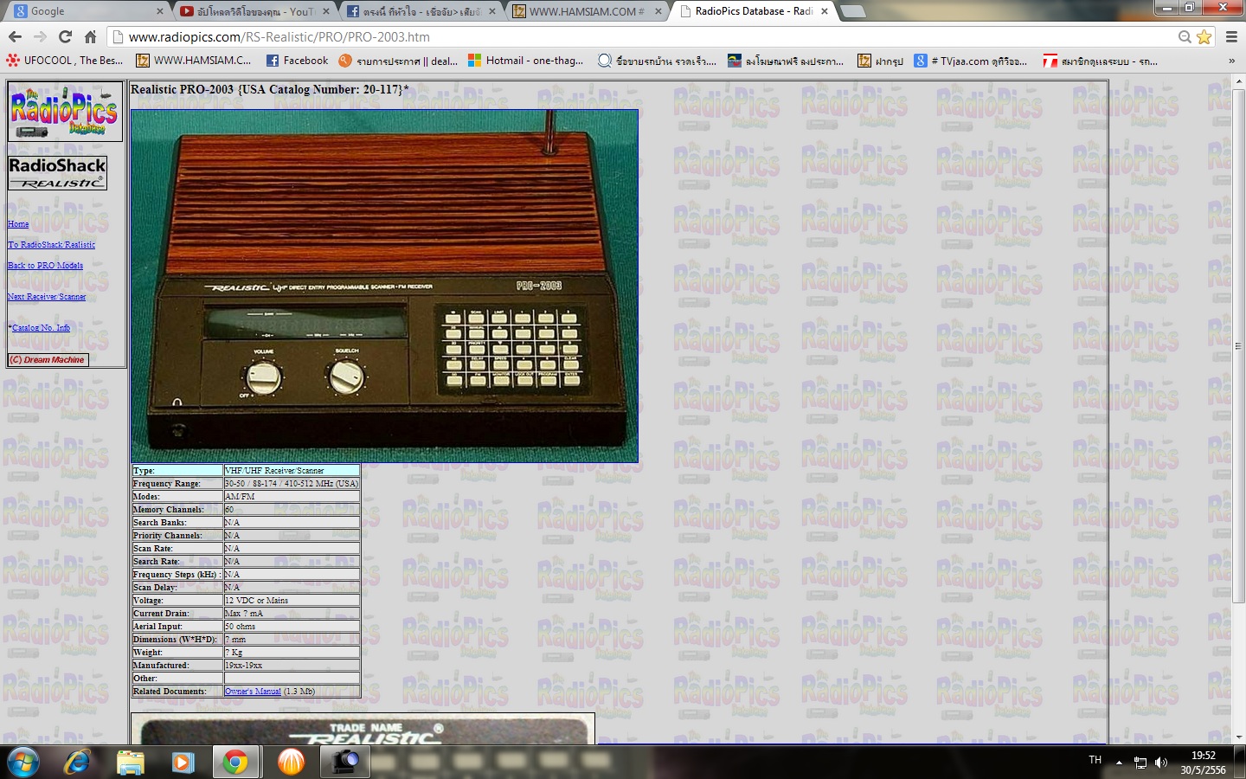Click the scrollbar down arrow
Viewport: 1246px width, 779px height.
(1238, 737)
